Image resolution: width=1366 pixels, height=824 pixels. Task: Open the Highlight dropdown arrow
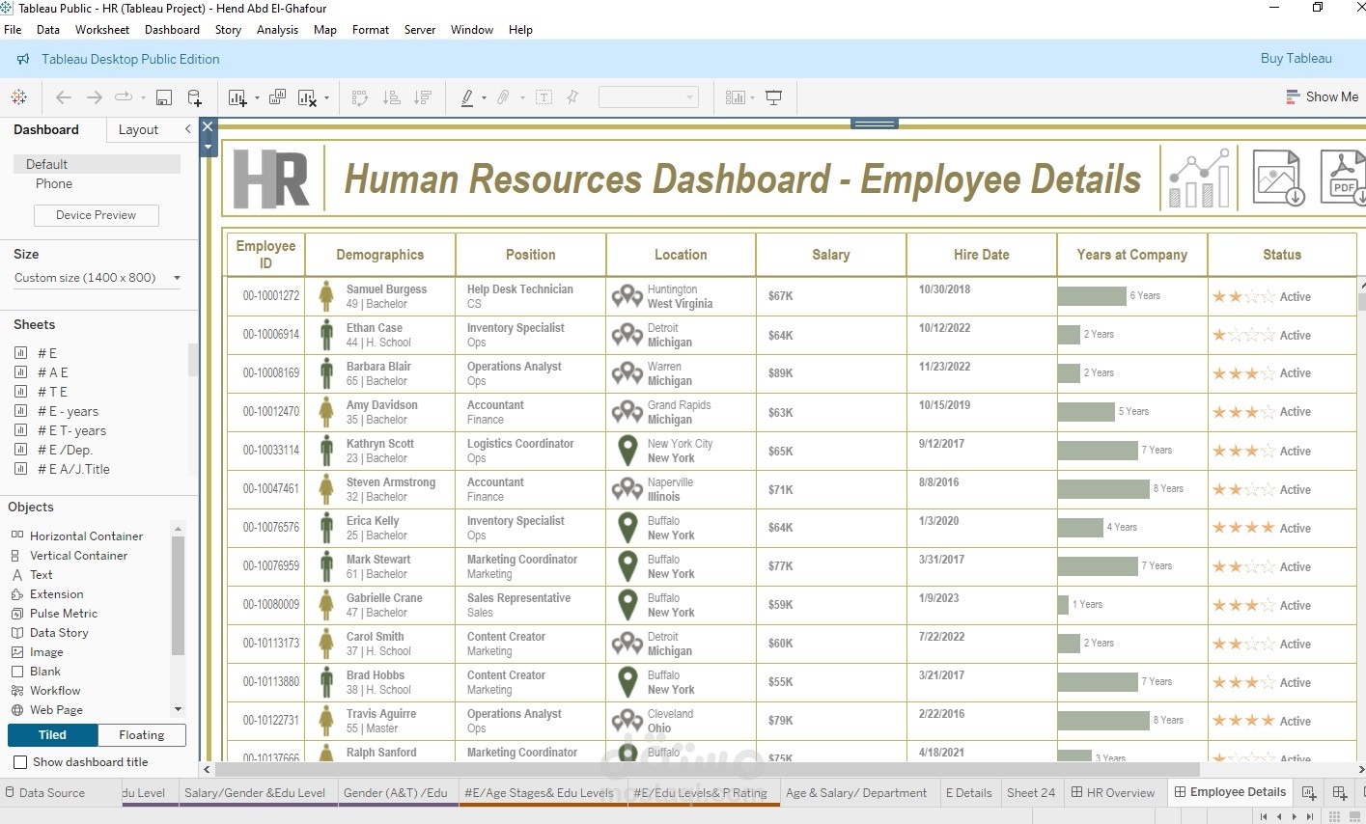pos(484,98)
